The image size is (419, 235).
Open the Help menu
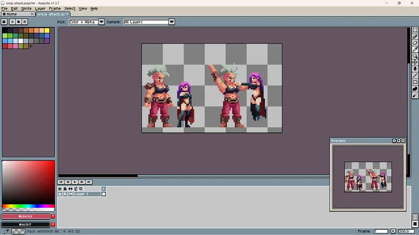click(94, 8)
